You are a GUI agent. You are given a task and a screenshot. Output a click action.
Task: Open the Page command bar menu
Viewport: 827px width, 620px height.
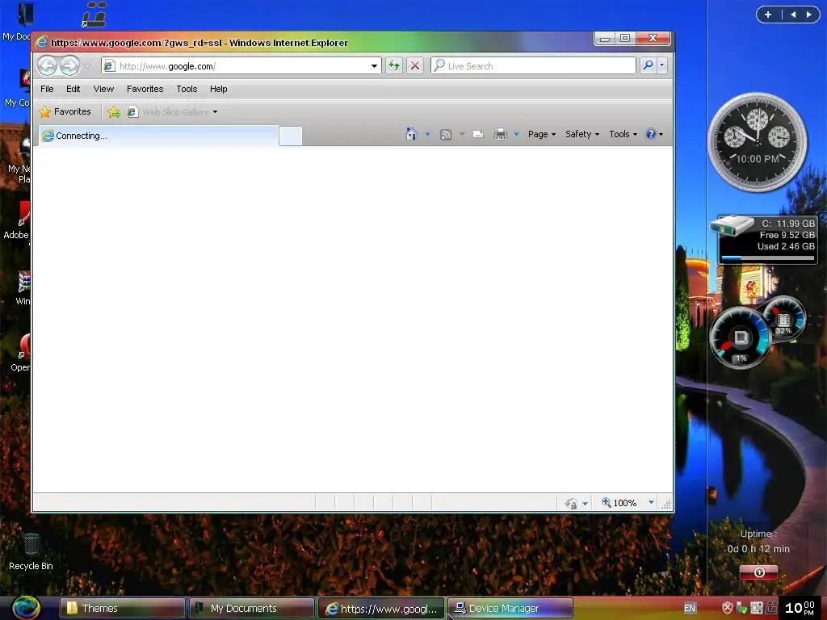(542, 135)
